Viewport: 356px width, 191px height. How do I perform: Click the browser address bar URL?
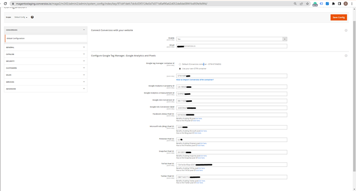tap(111, 4)
